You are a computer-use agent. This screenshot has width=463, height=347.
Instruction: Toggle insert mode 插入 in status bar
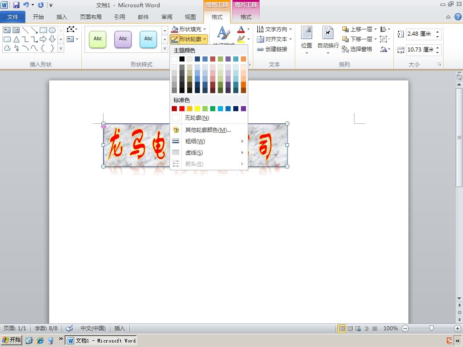pos(119,328)
